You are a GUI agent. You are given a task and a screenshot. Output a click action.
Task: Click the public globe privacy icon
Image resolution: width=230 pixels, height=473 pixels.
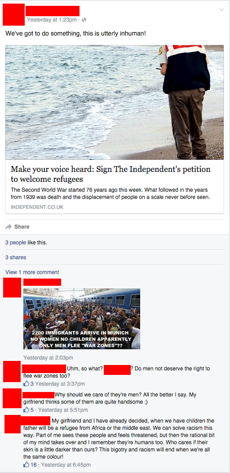(84, 20)
